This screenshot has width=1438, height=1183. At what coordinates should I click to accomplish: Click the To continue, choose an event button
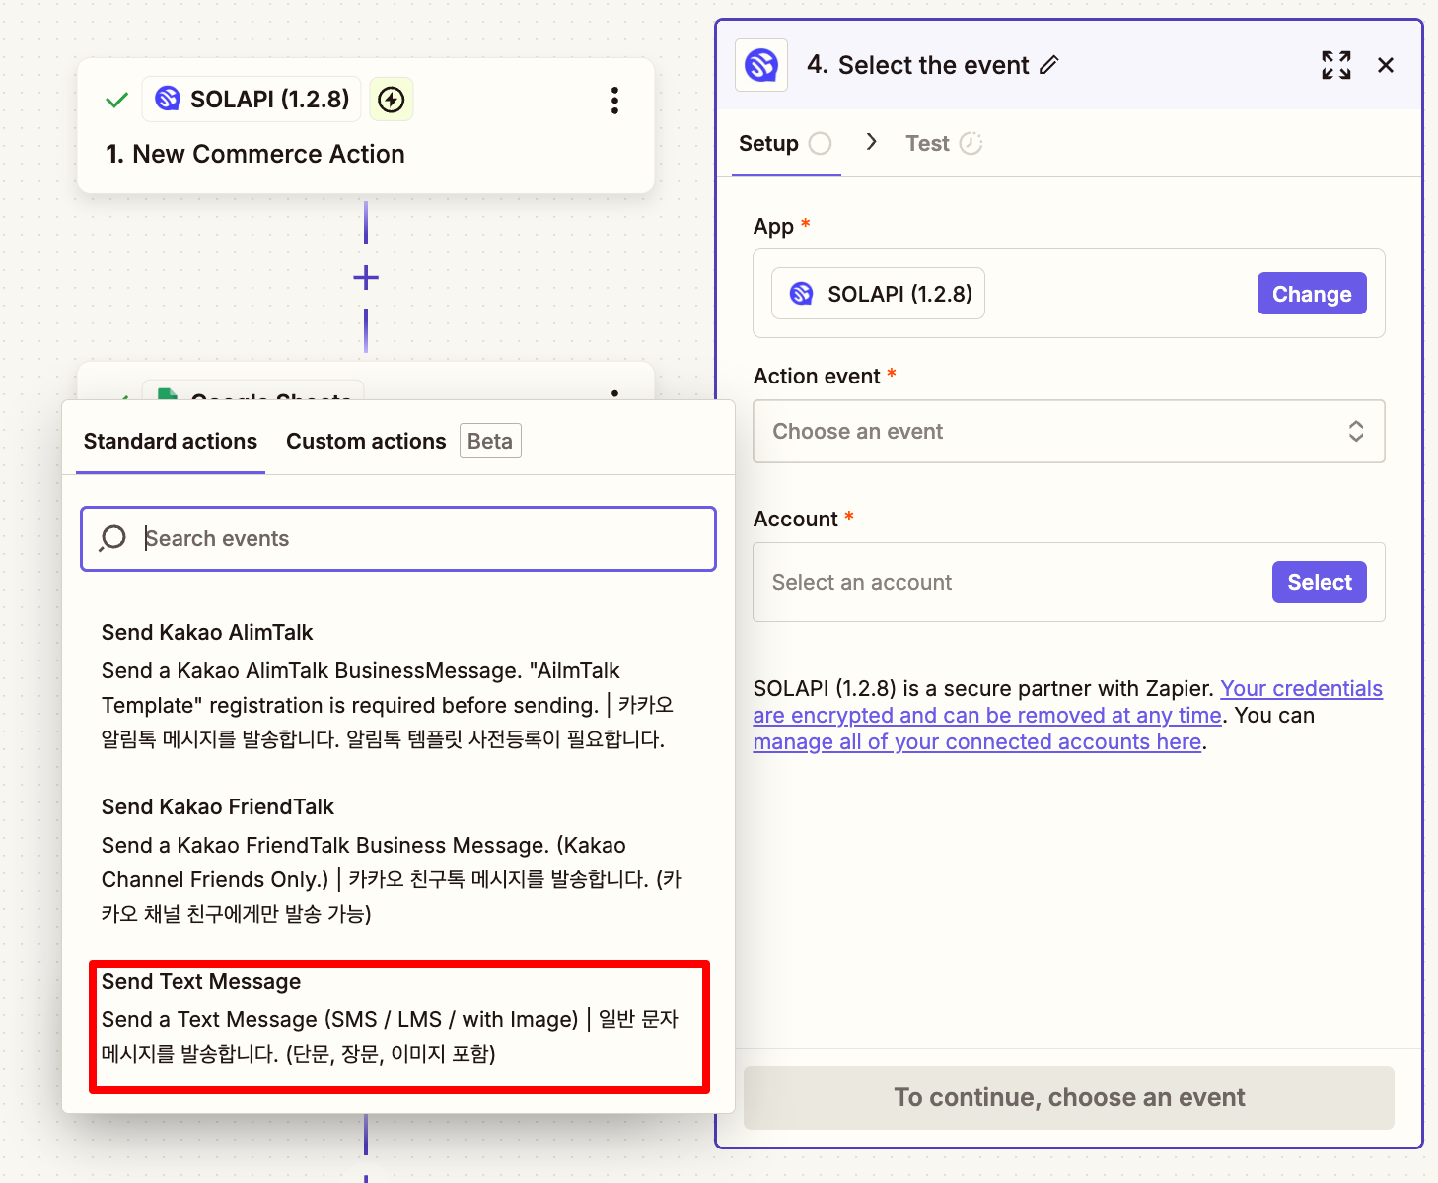pyautogui.click(x=1069, y=1097)
